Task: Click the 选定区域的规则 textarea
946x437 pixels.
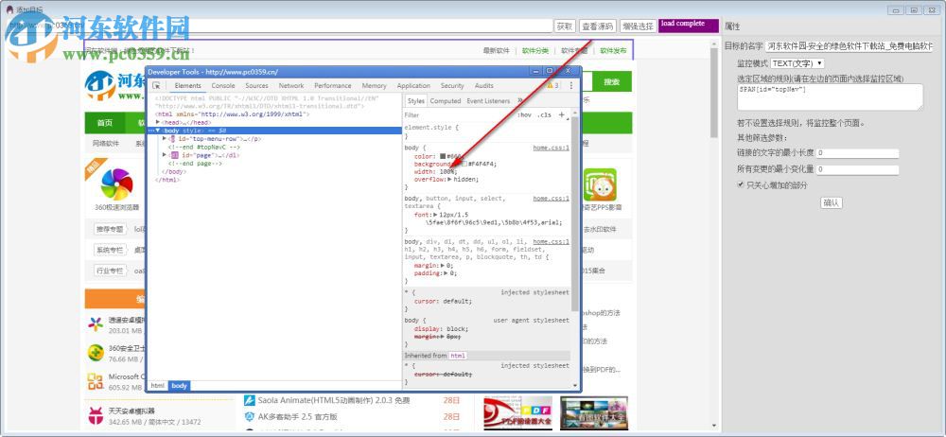Action: pyautogui.click(x=831, y=96)
